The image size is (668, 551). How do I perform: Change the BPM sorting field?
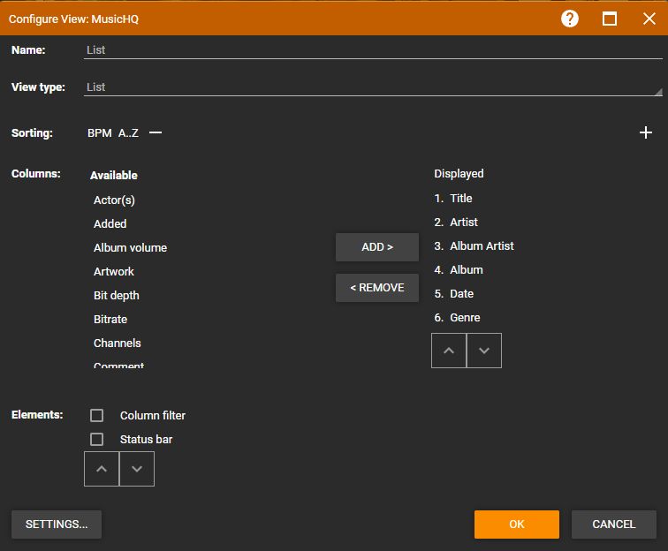(100, 132)
